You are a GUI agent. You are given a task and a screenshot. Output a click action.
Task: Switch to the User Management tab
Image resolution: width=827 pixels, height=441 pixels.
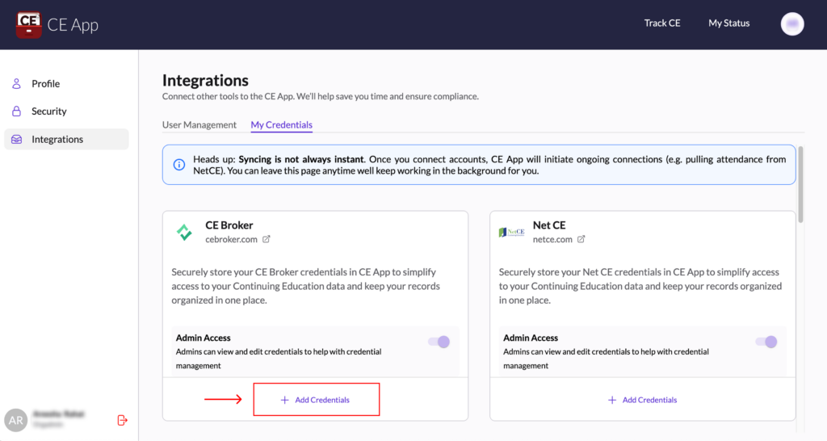199,125
